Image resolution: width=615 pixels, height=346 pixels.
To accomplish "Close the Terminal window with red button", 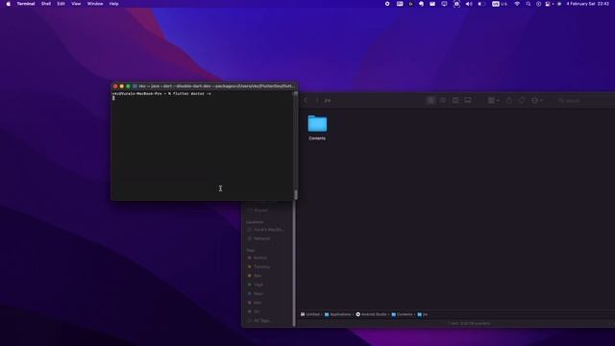I will [115, 86].
